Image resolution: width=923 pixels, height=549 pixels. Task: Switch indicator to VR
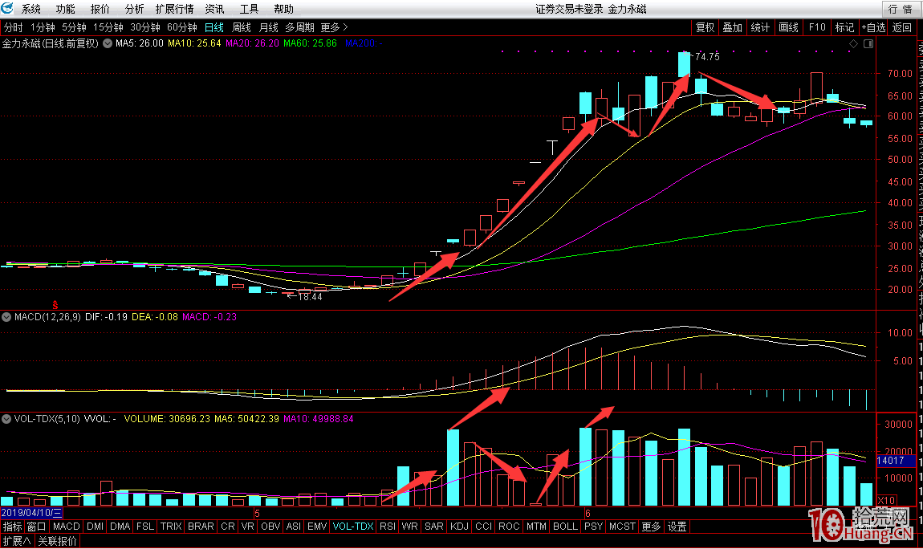248,527
